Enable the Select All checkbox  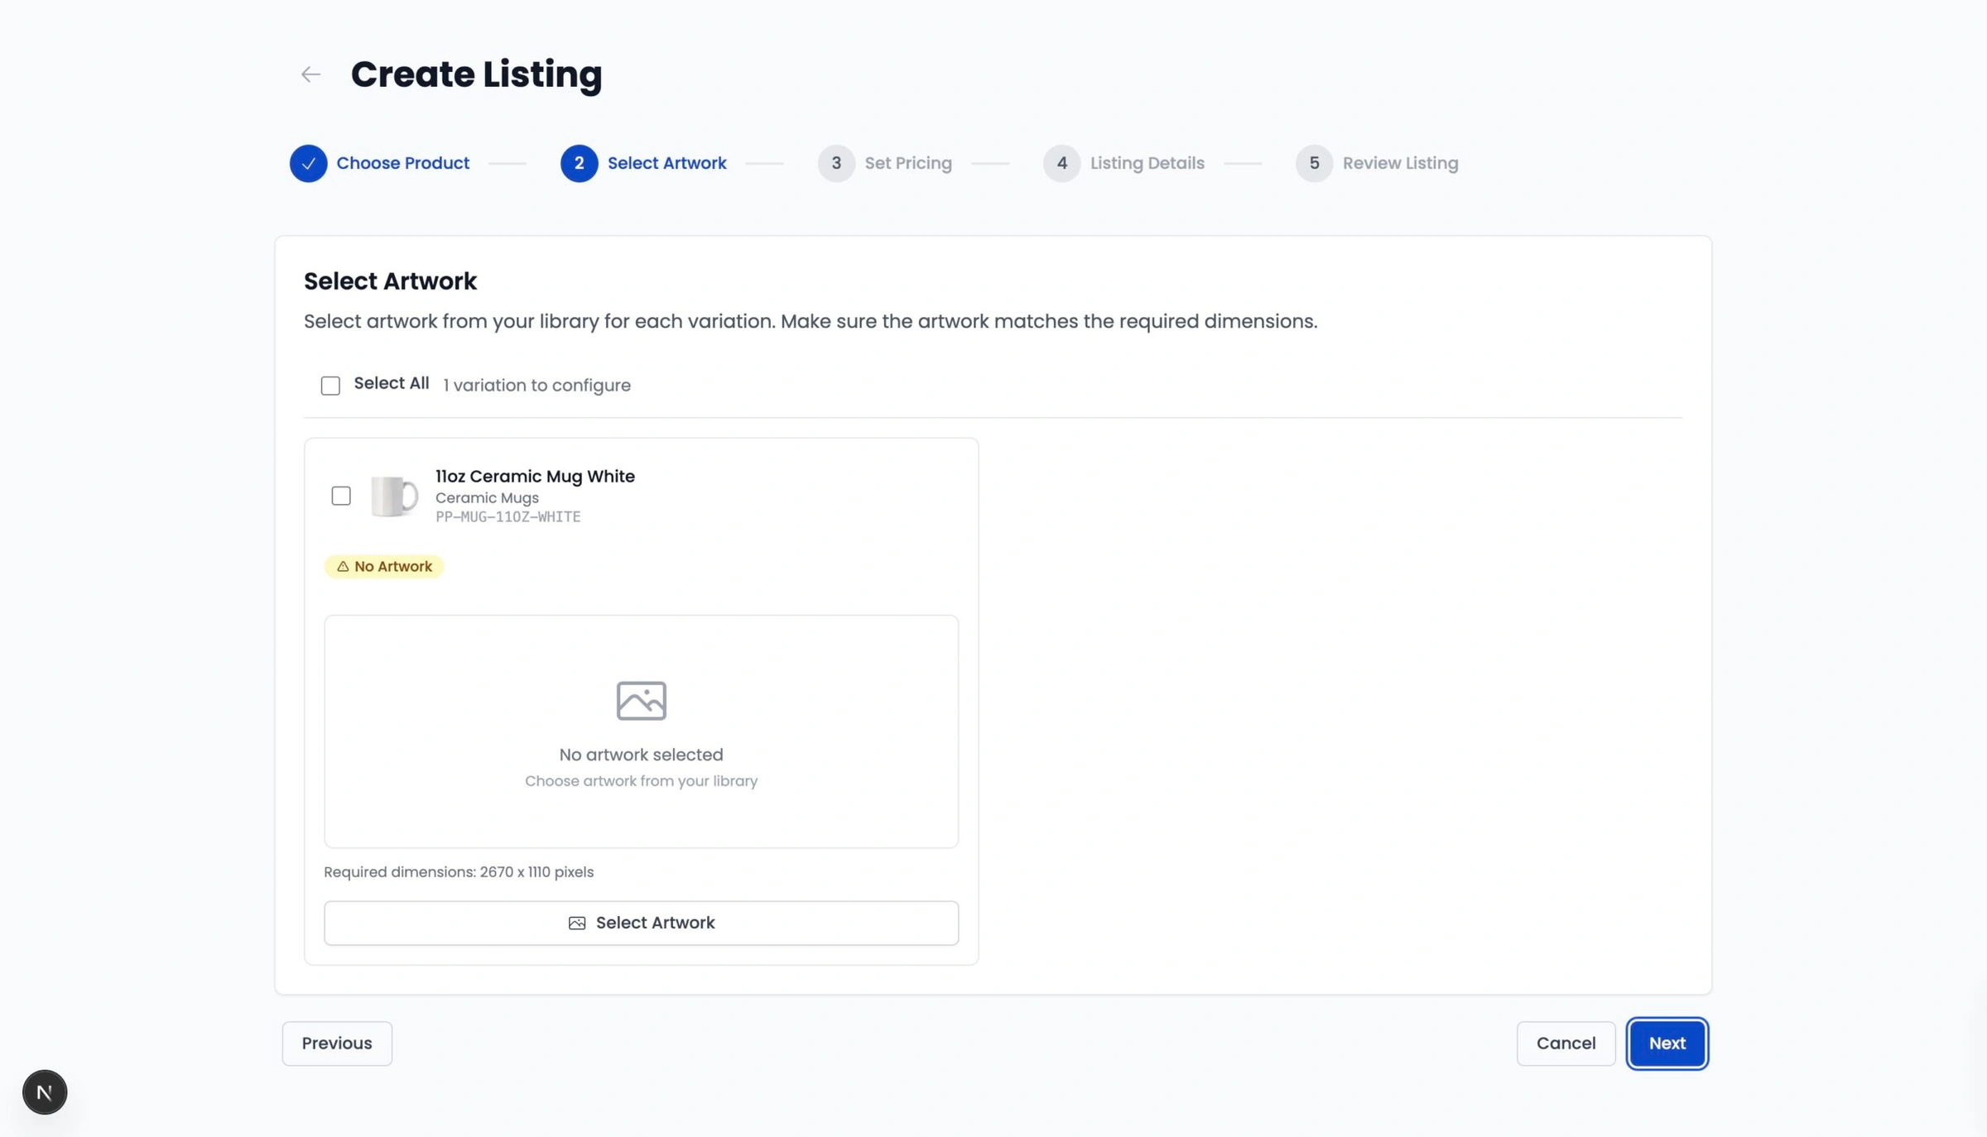click(x=330, y=385)
